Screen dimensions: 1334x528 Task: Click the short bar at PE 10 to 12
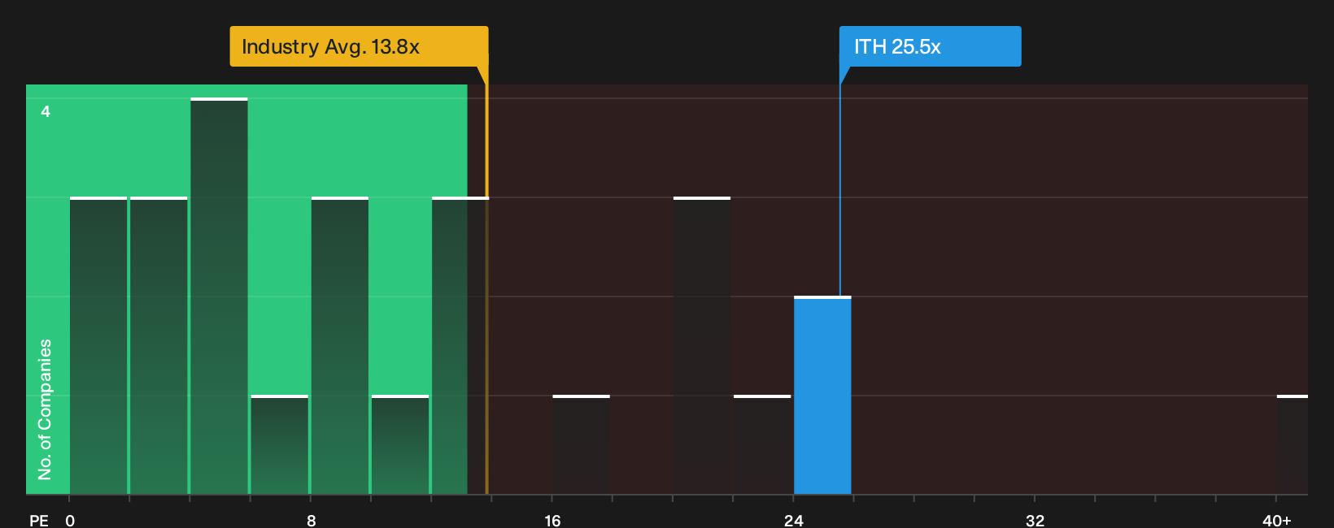pyautogui.click(x=400, y=445)
